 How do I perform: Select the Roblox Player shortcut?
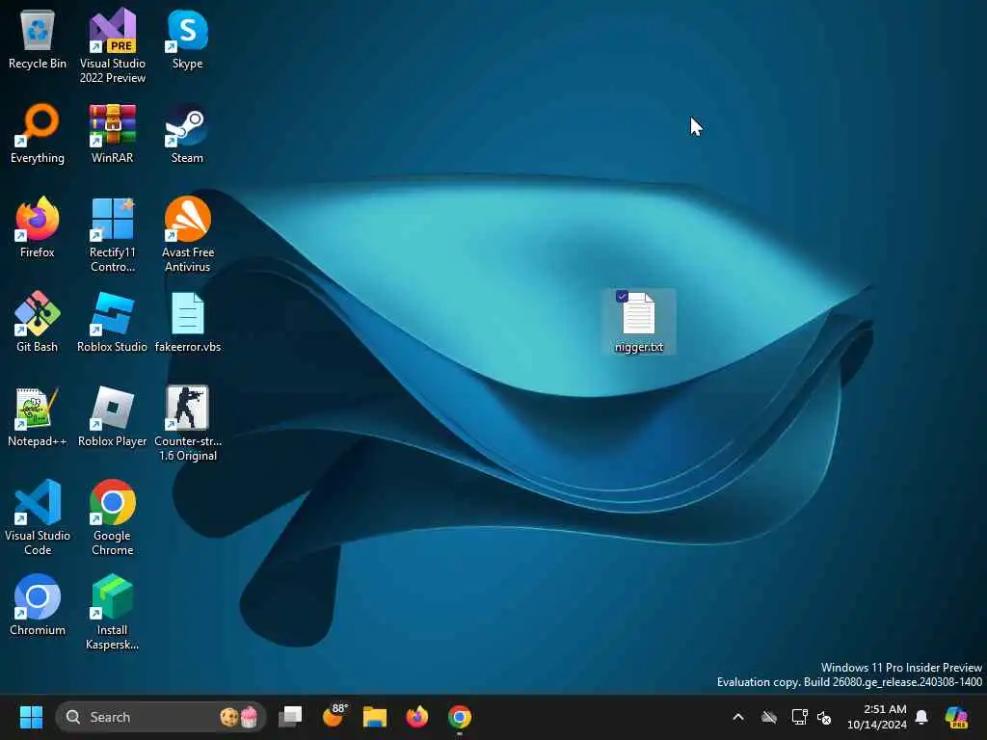coord(112,417)
